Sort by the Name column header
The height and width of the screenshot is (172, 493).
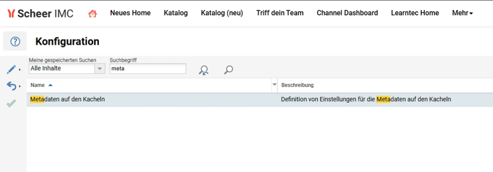point(38,85)
